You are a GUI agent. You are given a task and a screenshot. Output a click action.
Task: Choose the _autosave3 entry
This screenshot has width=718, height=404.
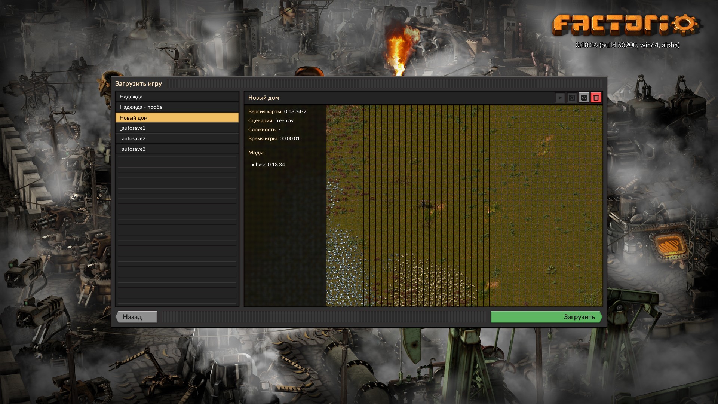coord(177,149)
